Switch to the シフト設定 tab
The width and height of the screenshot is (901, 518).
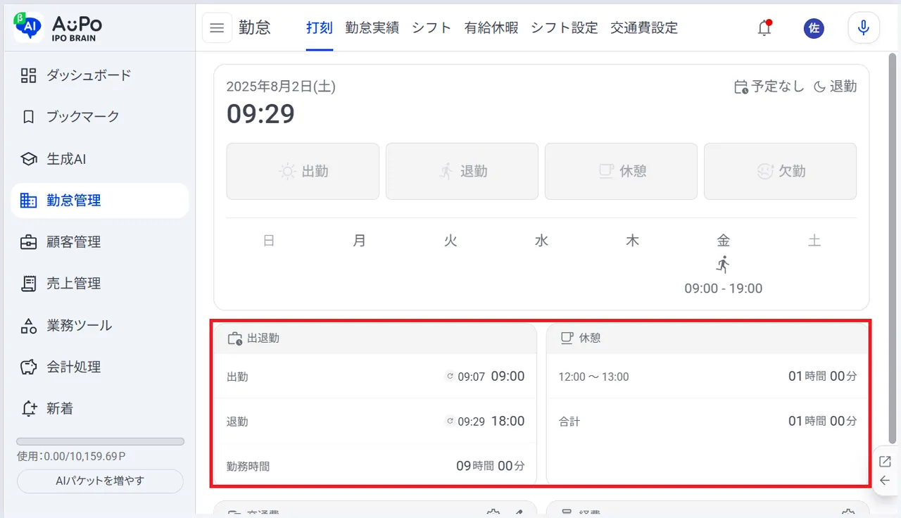(x=565, y=28)
